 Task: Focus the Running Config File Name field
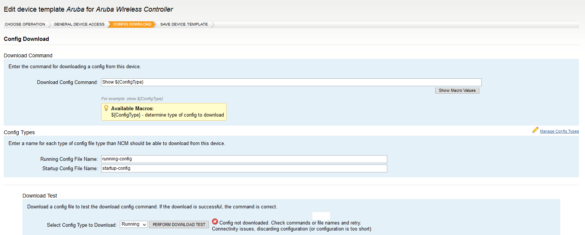244,159
